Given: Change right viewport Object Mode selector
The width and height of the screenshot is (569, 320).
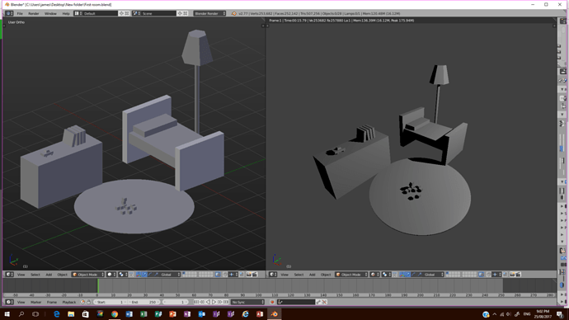Looking at the screenshot, I should 351,275.
